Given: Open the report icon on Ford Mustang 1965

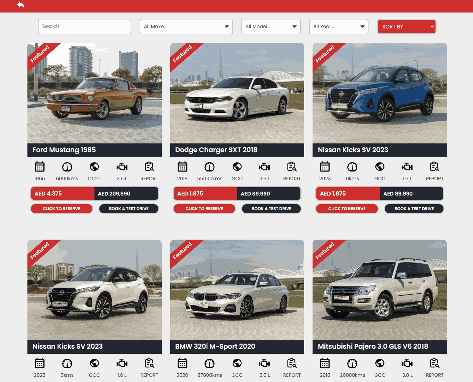Looking at the screenshot, I should point(149,167).
